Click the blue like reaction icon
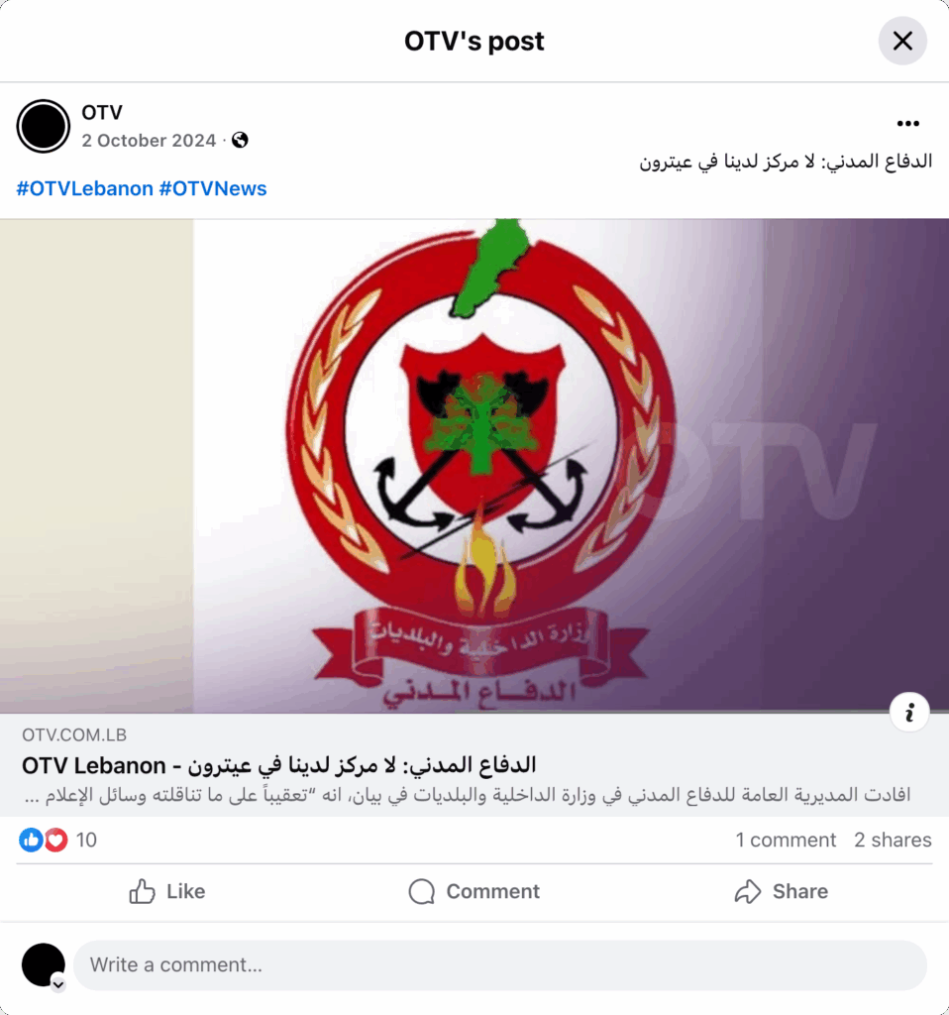949x1015 pixels. click(31, 840)
